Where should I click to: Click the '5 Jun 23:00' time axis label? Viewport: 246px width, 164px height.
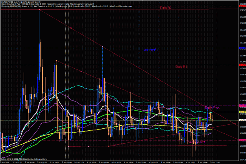67,162
